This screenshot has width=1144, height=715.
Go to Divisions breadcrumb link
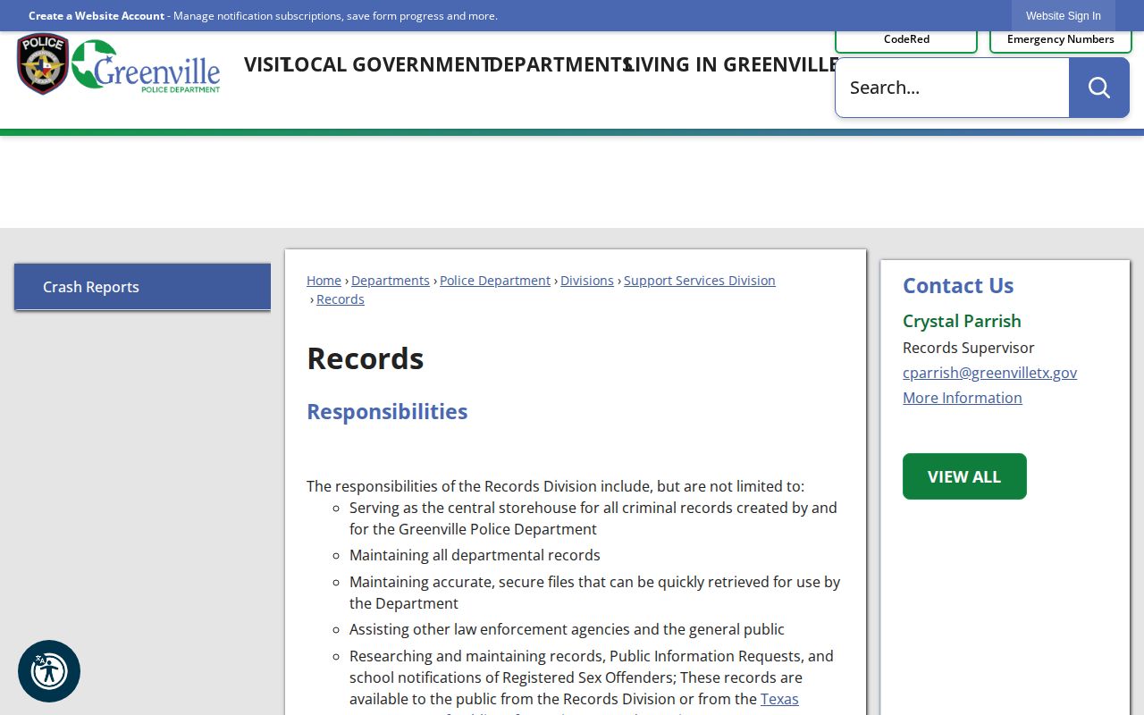(587, 281)
